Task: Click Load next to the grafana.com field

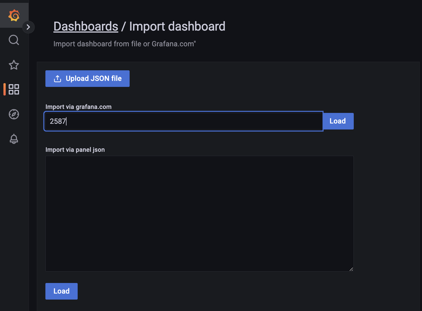Action: click(x=338, y=121)
